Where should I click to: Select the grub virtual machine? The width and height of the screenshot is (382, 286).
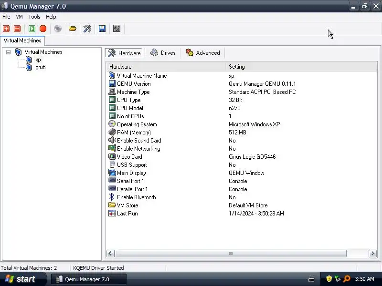click(41, 67)
